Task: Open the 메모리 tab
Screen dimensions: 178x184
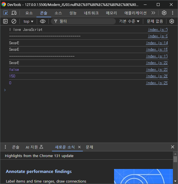Action: point(111,13)
